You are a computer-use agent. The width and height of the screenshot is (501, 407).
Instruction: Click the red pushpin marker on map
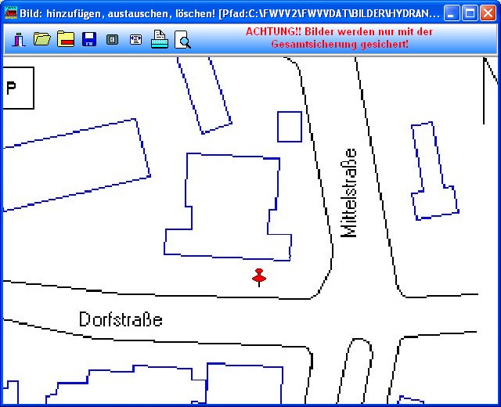[259, 278]
